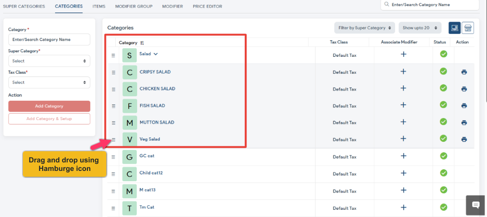Toggle status of CRIPSY SALAD
This screenshot has height=217, width=487.
[444, 71]
